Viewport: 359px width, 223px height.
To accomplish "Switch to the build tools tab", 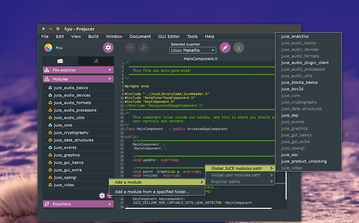I will click(96, 61).
